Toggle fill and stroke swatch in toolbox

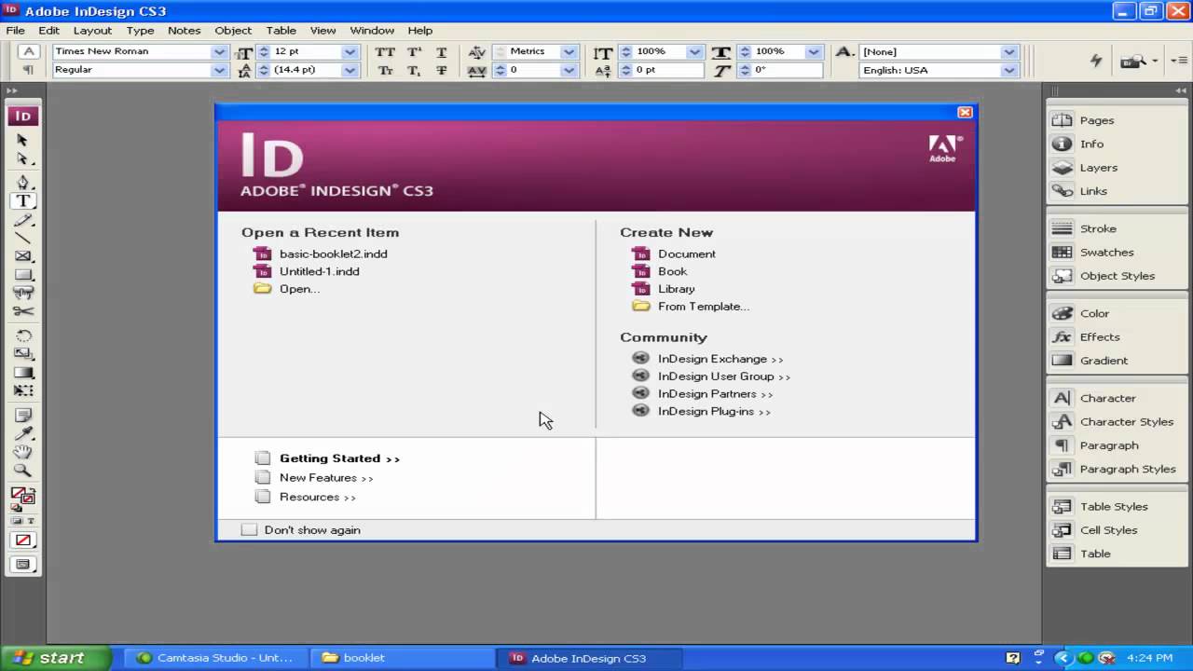(x=22, y=499)
